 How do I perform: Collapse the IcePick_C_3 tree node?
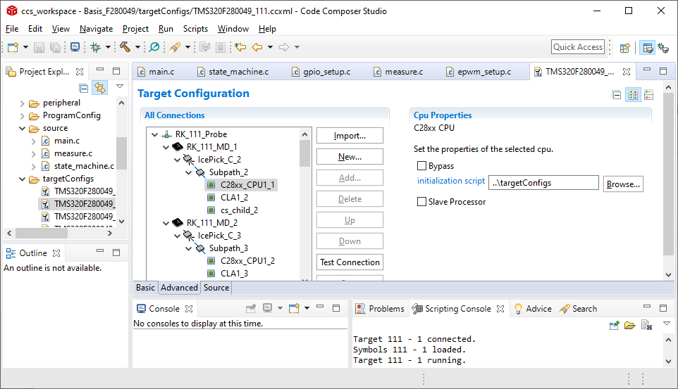(178, 236)
